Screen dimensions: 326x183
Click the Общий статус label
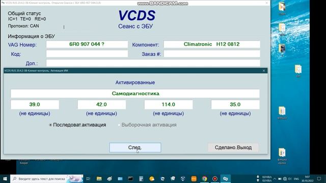[x=24, y=14]
